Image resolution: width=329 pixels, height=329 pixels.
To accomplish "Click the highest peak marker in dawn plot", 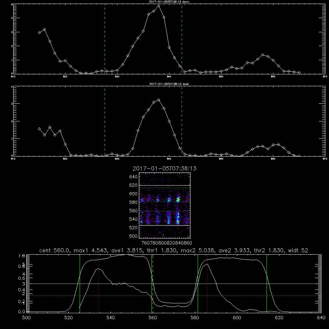I will 159,6.
